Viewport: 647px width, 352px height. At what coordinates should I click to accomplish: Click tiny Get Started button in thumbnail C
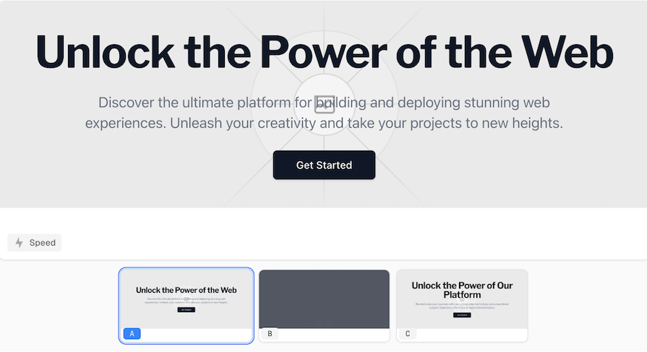462,315
